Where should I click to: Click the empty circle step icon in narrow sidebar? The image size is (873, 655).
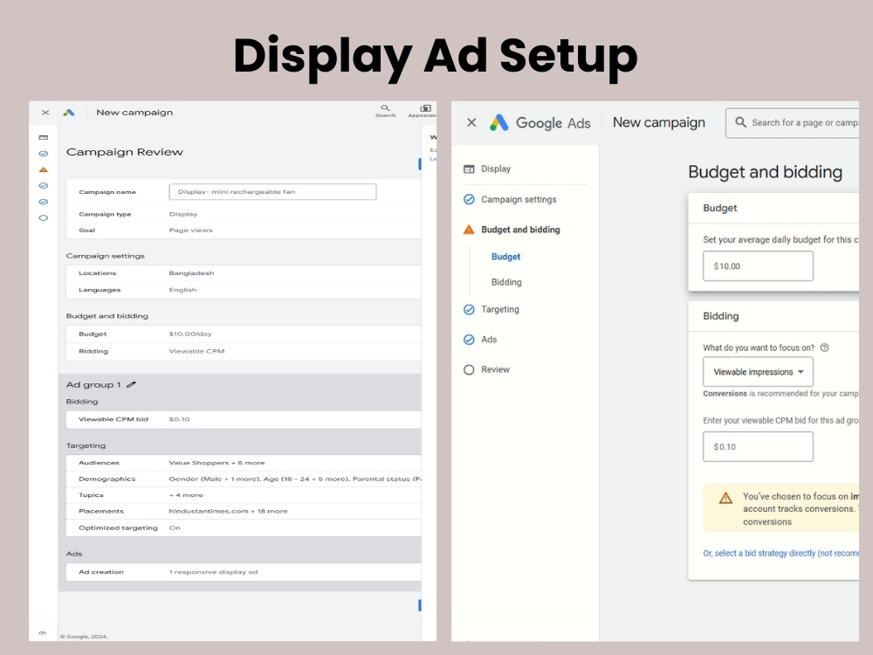pyautogui.click(x=44, y=217)
